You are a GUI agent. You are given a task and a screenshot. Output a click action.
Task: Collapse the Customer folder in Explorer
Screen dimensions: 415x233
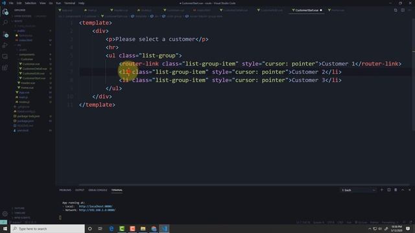(x=27, y=59)
